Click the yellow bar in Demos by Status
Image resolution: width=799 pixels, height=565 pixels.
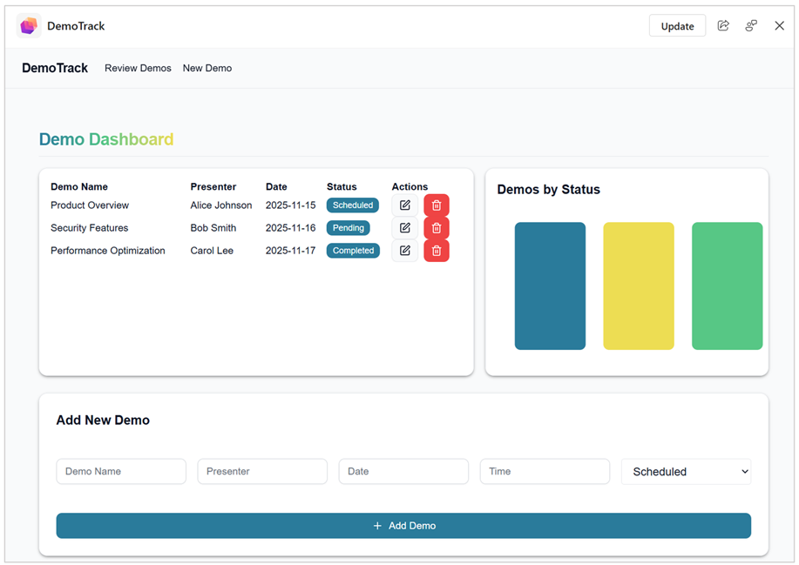639,286
